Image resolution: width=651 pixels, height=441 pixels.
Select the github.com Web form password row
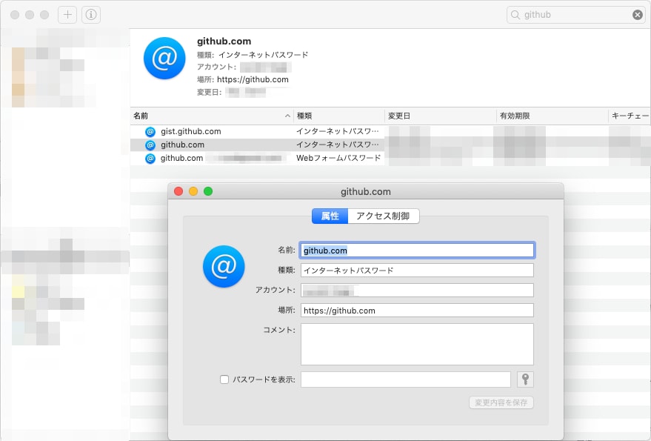pos(390,158)
